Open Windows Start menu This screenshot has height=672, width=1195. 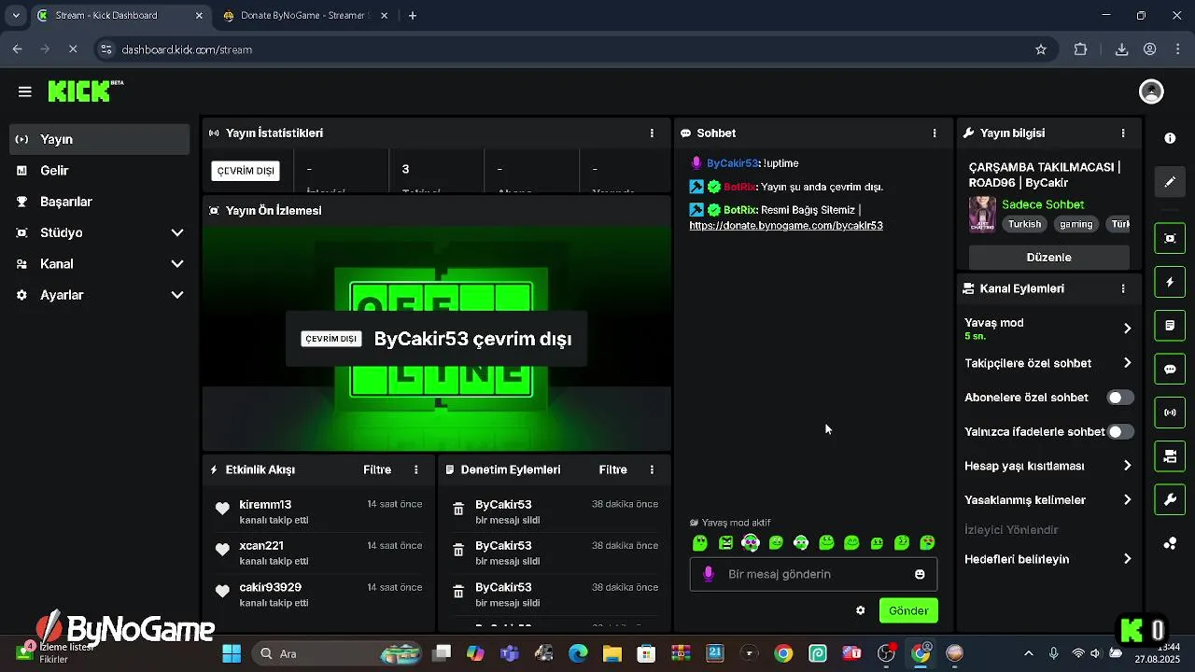pos(232,653)
